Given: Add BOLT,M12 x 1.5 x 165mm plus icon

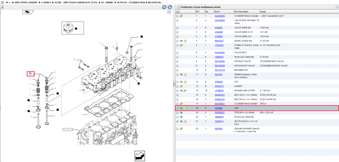Looking at the screenshot, I should coord(177,99).
